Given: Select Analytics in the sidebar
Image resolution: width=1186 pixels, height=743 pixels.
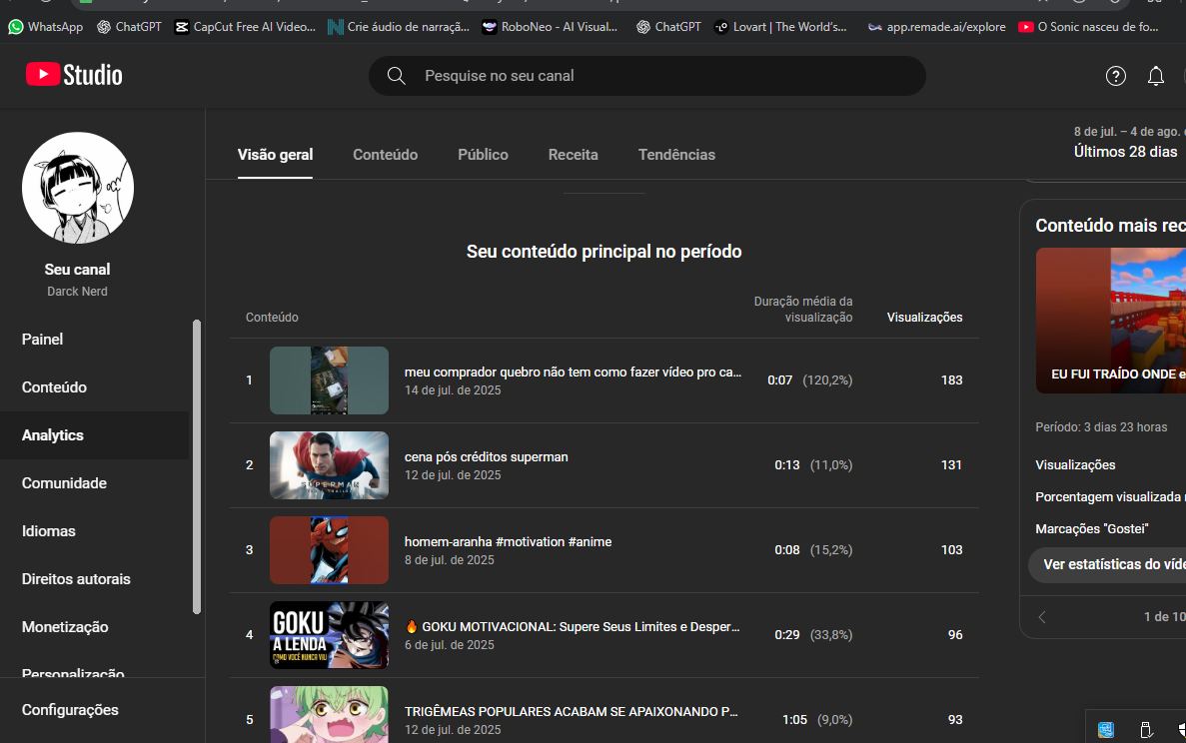Looking at the screenshot, I should click(x=95, y=435).
